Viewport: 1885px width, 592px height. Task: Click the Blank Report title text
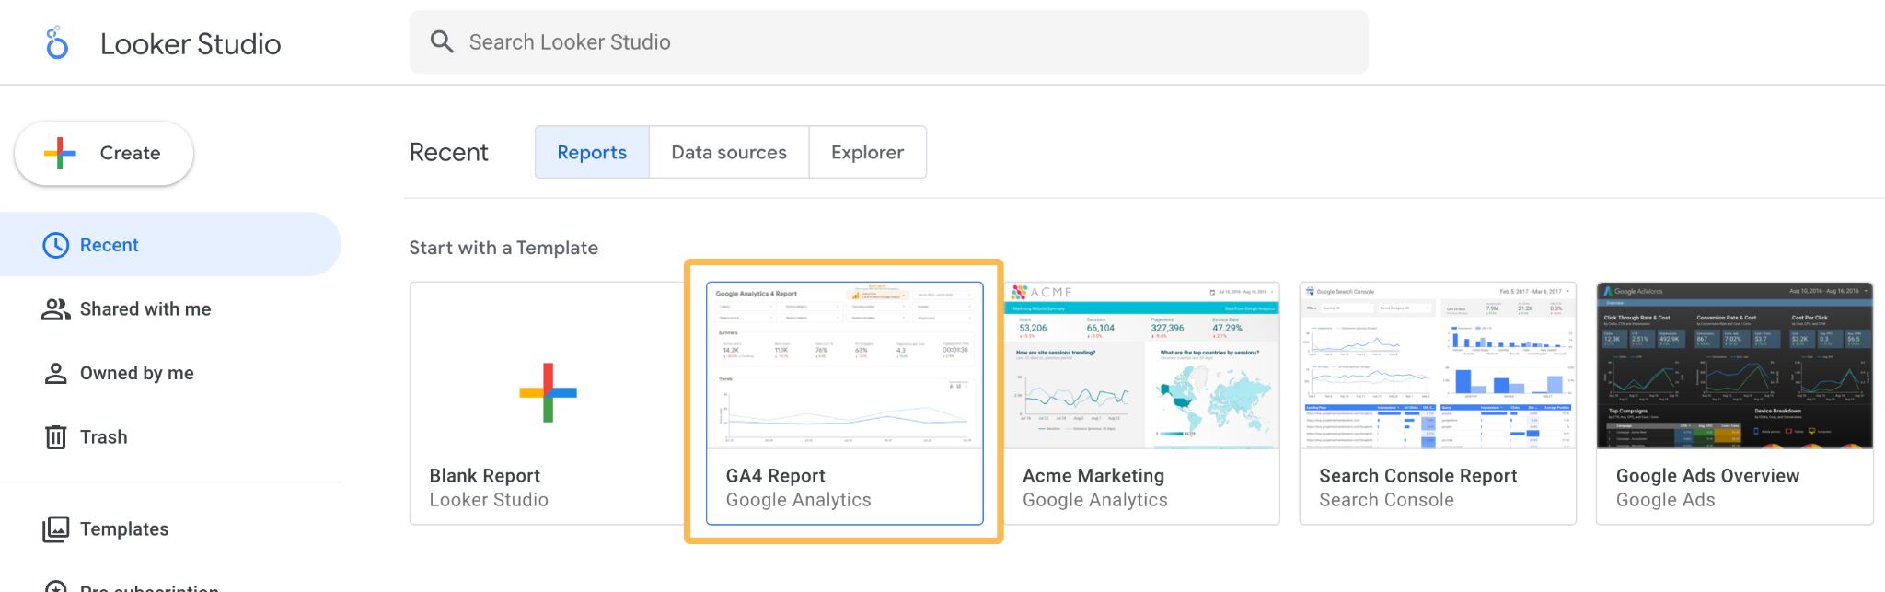pyautogui.click(x=484, y=476)
